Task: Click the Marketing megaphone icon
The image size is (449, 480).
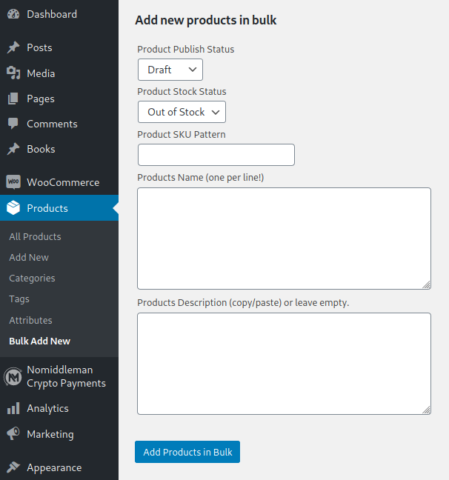Action: point(13,434)
